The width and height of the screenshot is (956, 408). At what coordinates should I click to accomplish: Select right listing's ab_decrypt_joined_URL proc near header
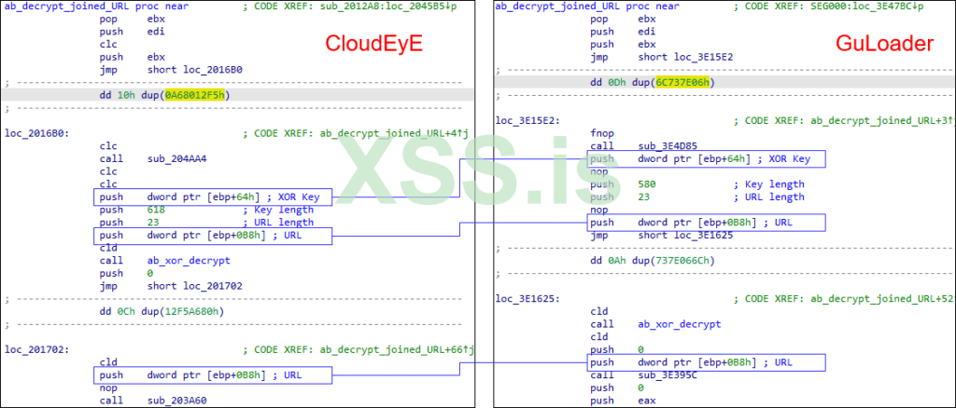click(x=587, y=7)
